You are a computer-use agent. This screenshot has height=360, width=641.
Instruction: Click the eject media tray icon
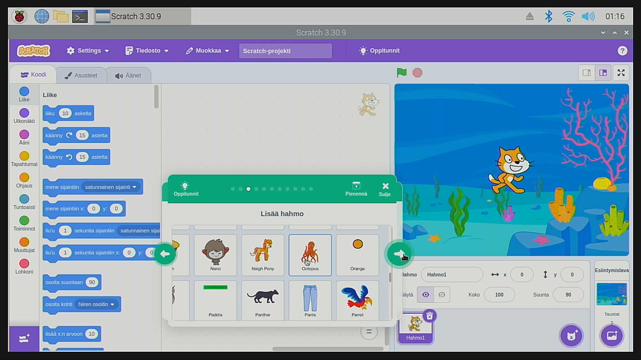click(530, 16)
